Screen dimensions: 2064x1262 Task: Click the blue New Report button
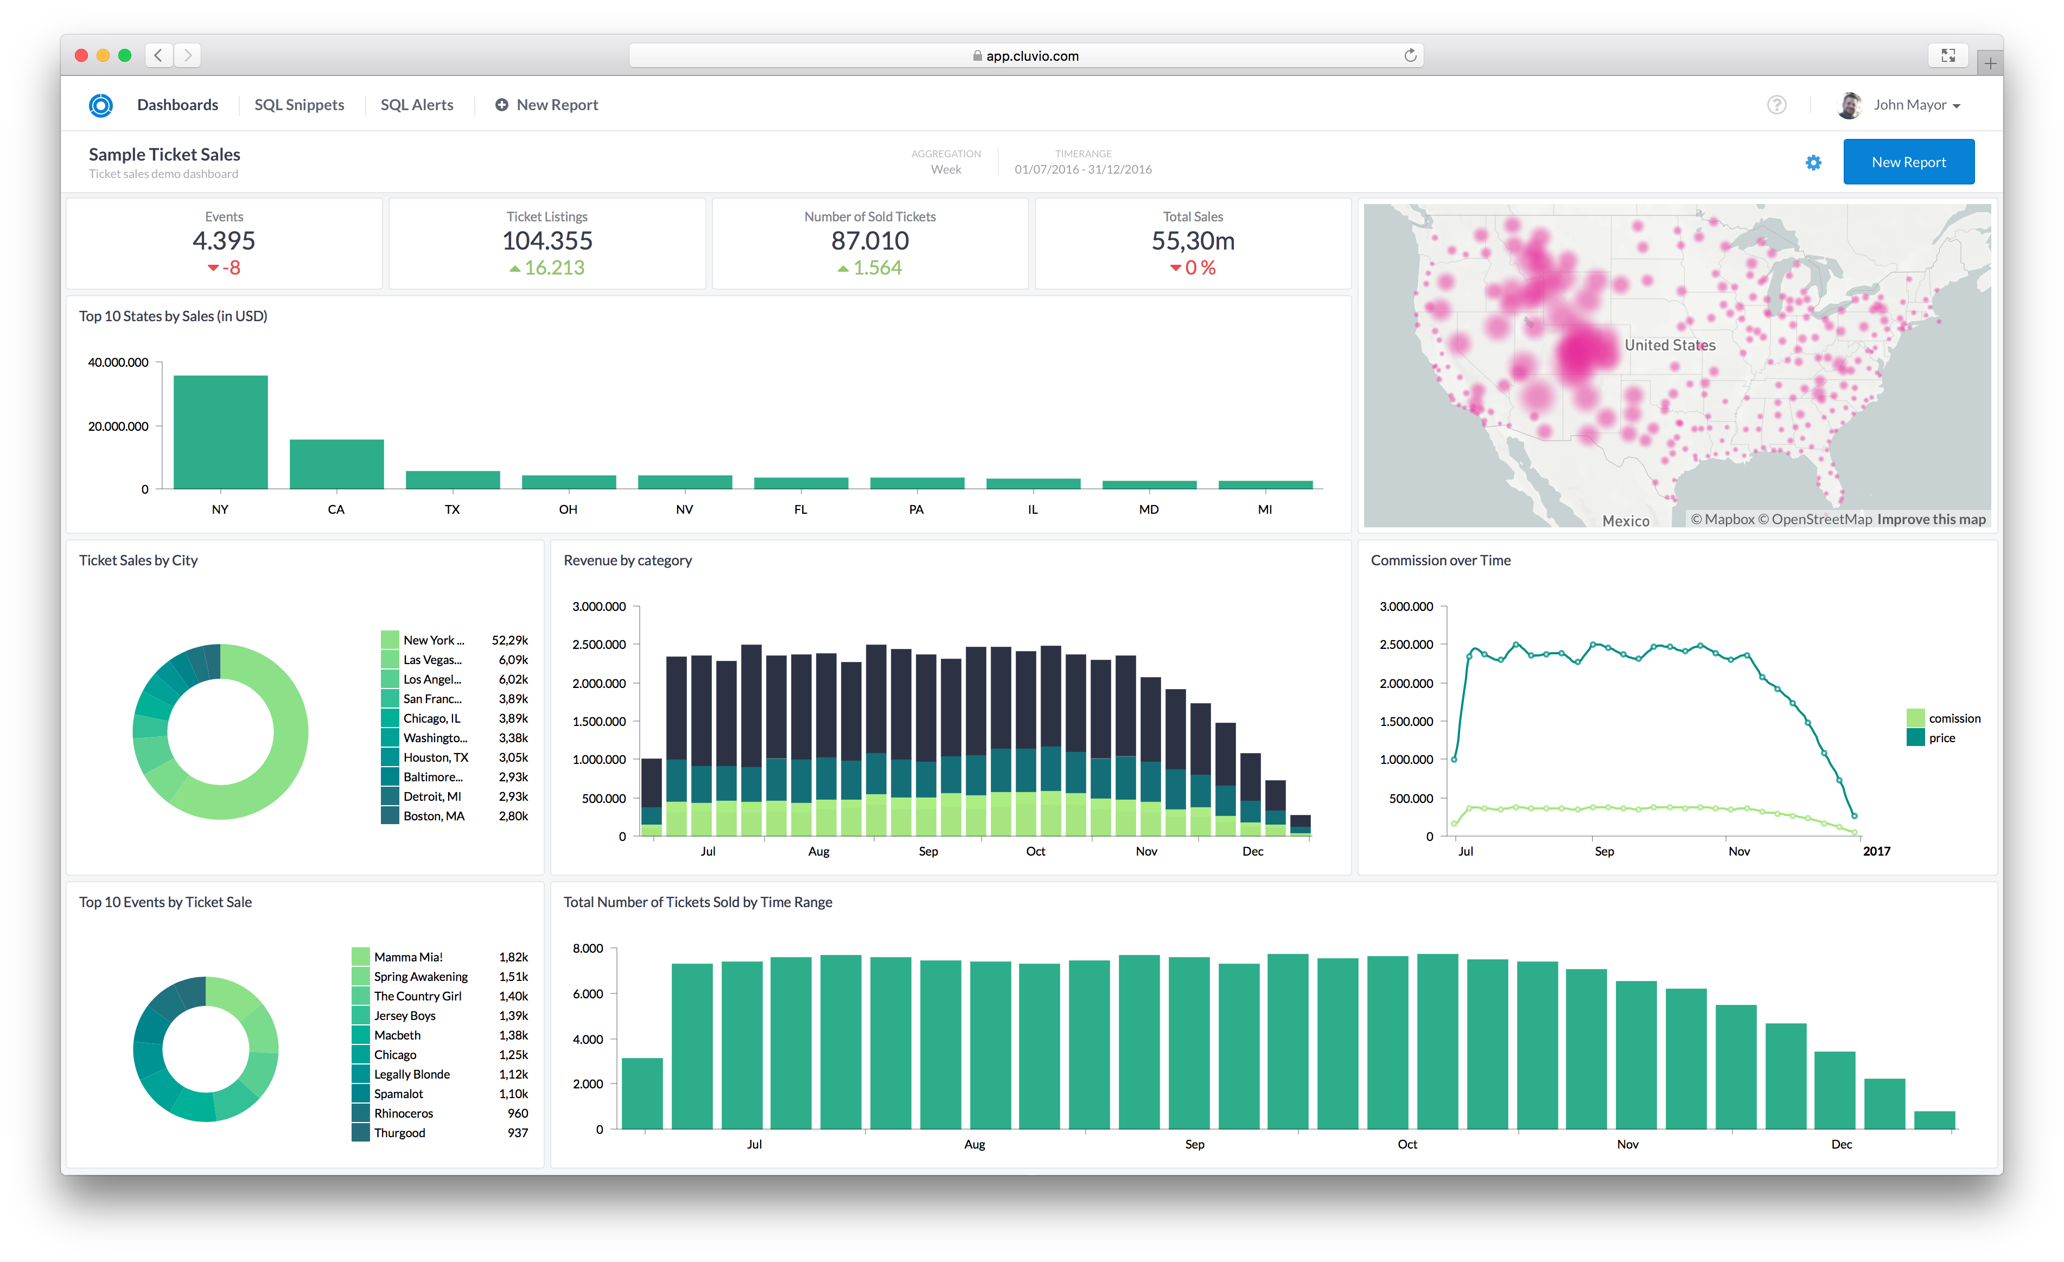tap(1908, 162)
